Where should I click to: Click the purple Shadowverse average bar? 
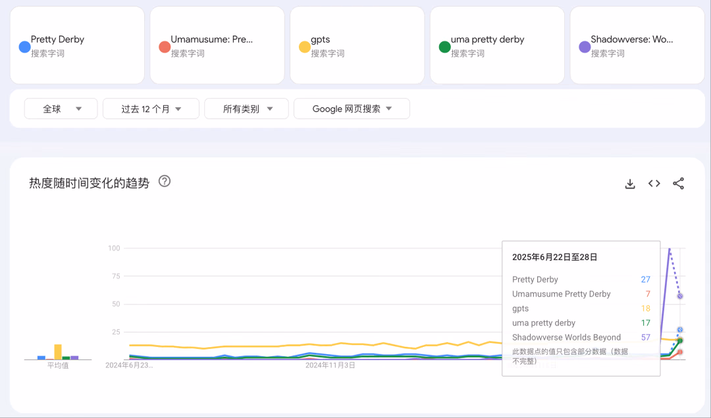75,358
